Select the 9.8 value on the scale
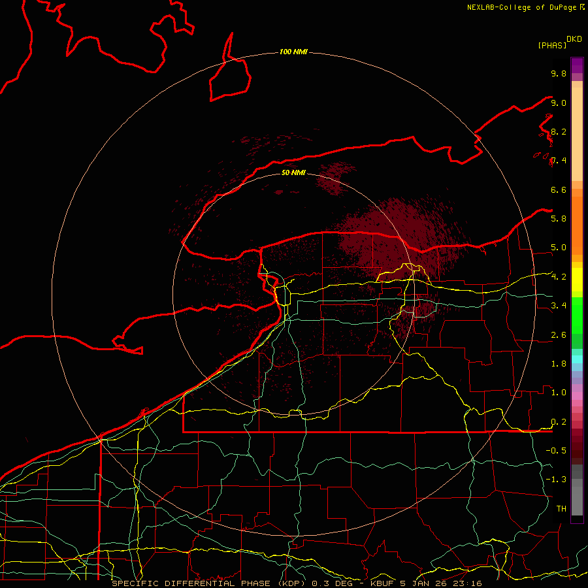 click(x=559, y=73)
